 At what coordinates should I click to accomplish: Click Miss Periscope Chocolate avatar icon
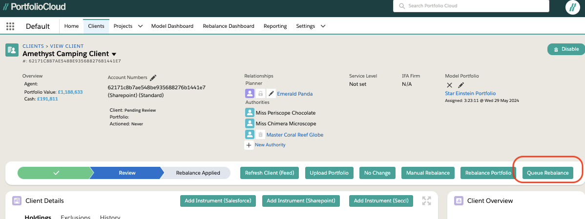click(x=250, y=113)
